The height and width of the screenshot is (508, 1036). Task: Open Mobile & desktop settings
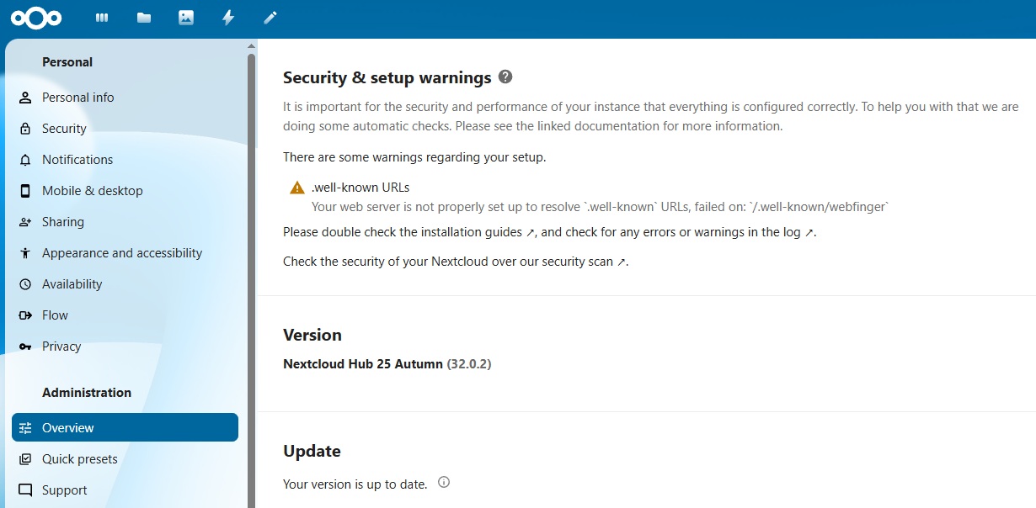pyautogui.click(x=92, y=191)
